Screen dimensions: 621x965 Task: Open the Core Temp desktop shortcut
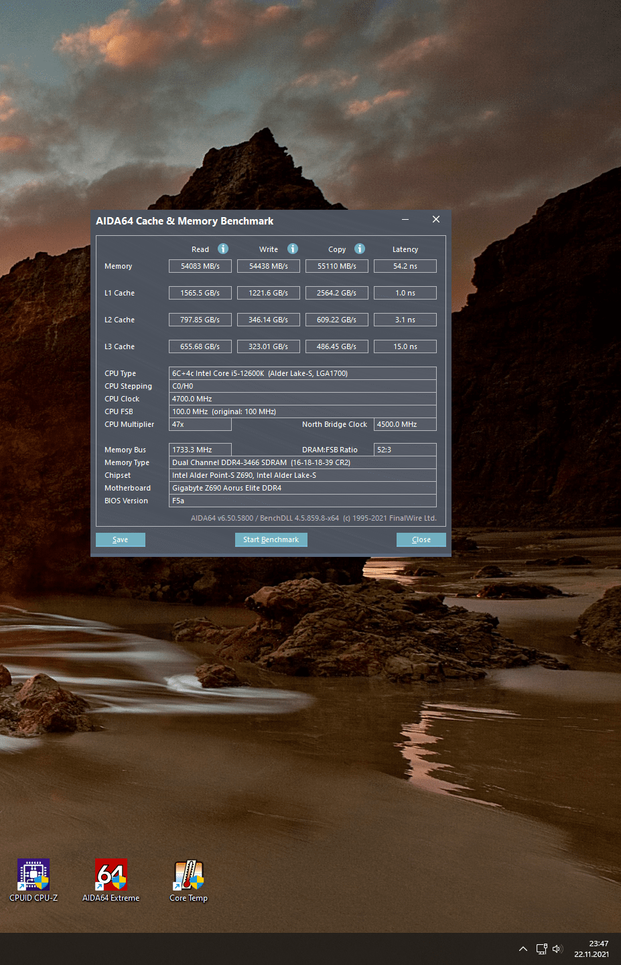point(189,881)
